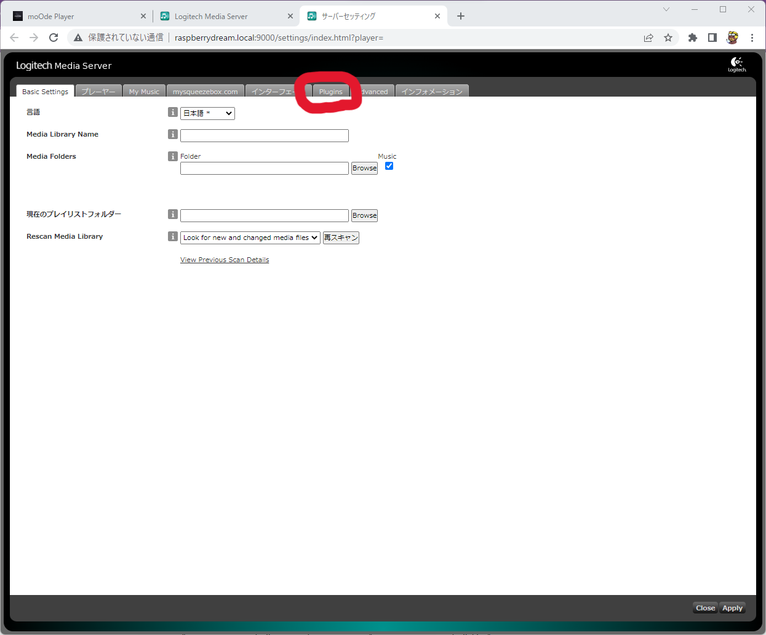Click the info icon beside 現在のプレイリストフォルダー

click(173, 214)
